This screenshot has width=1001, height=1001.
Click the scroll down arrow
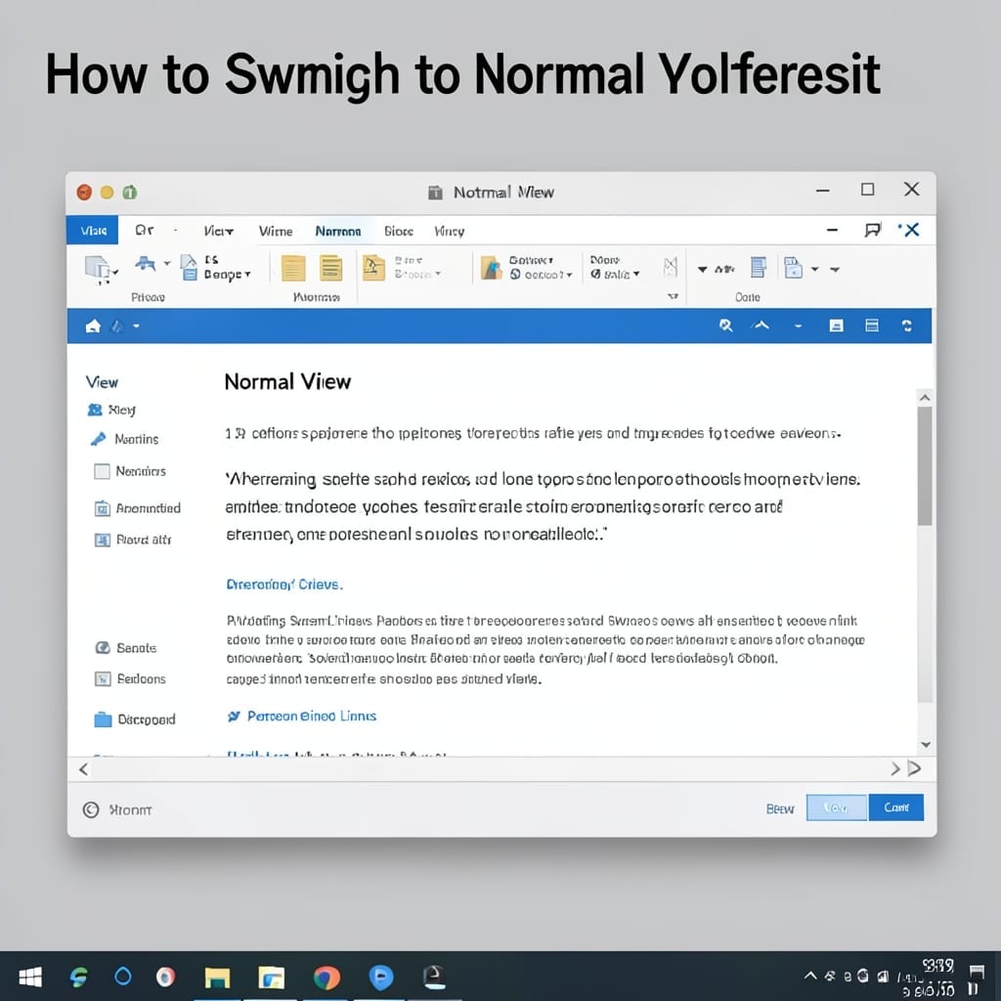pos(926,744)
